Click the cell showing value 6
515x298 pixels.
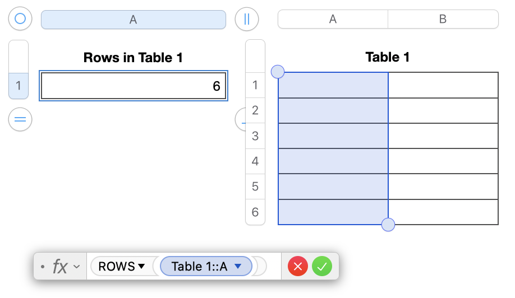(x=134, y=86)
